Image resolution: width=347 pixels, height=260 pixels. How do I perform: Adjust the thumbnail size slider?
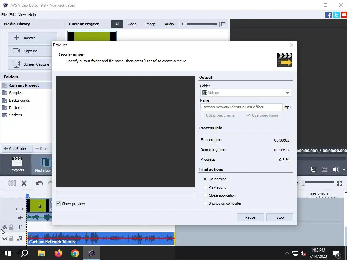tap(218, 24)
